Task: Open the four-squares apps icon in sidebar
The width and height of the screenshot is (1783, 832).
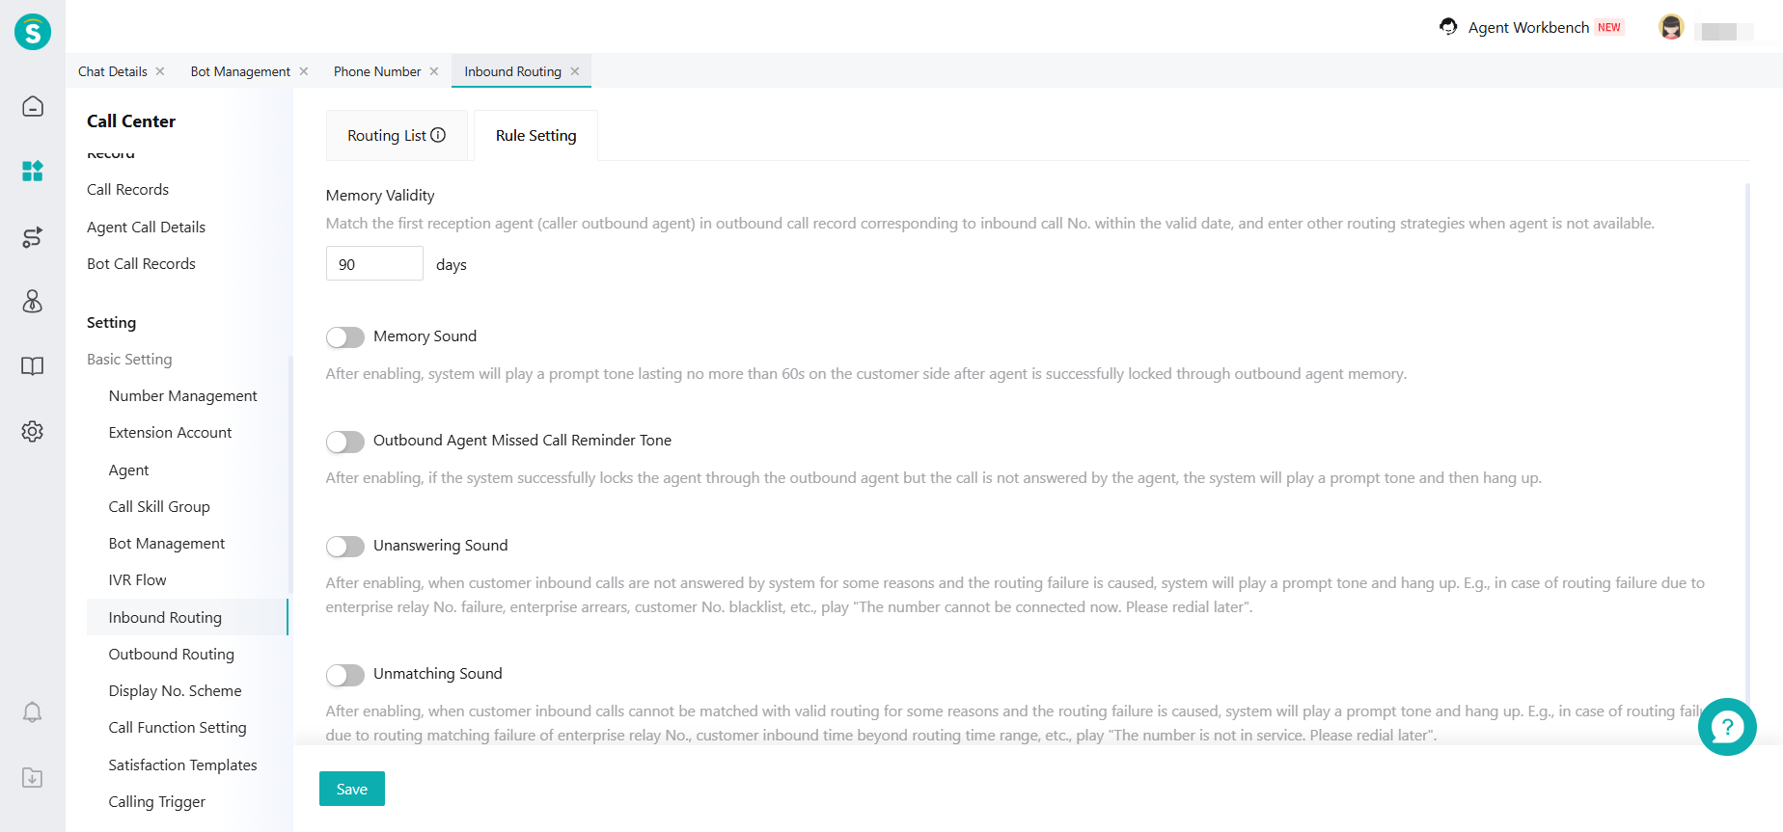Action: point(33,172)
